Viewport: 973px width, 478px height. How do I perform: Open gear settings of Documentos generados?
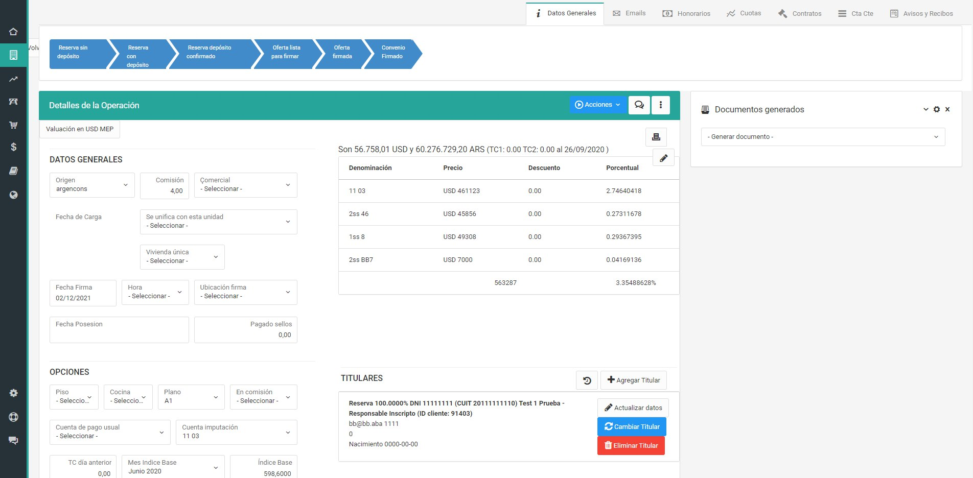(937, 109)
